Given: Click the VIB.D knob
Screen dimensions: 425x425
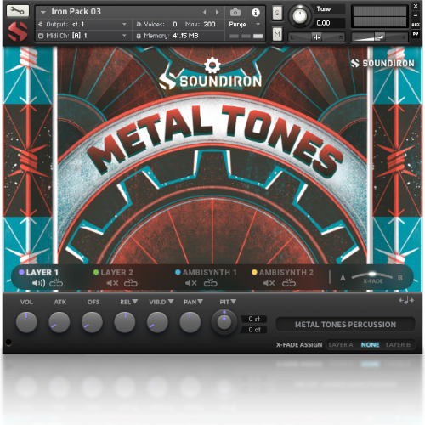Looking at the screenshot, I should pos(157,322).
